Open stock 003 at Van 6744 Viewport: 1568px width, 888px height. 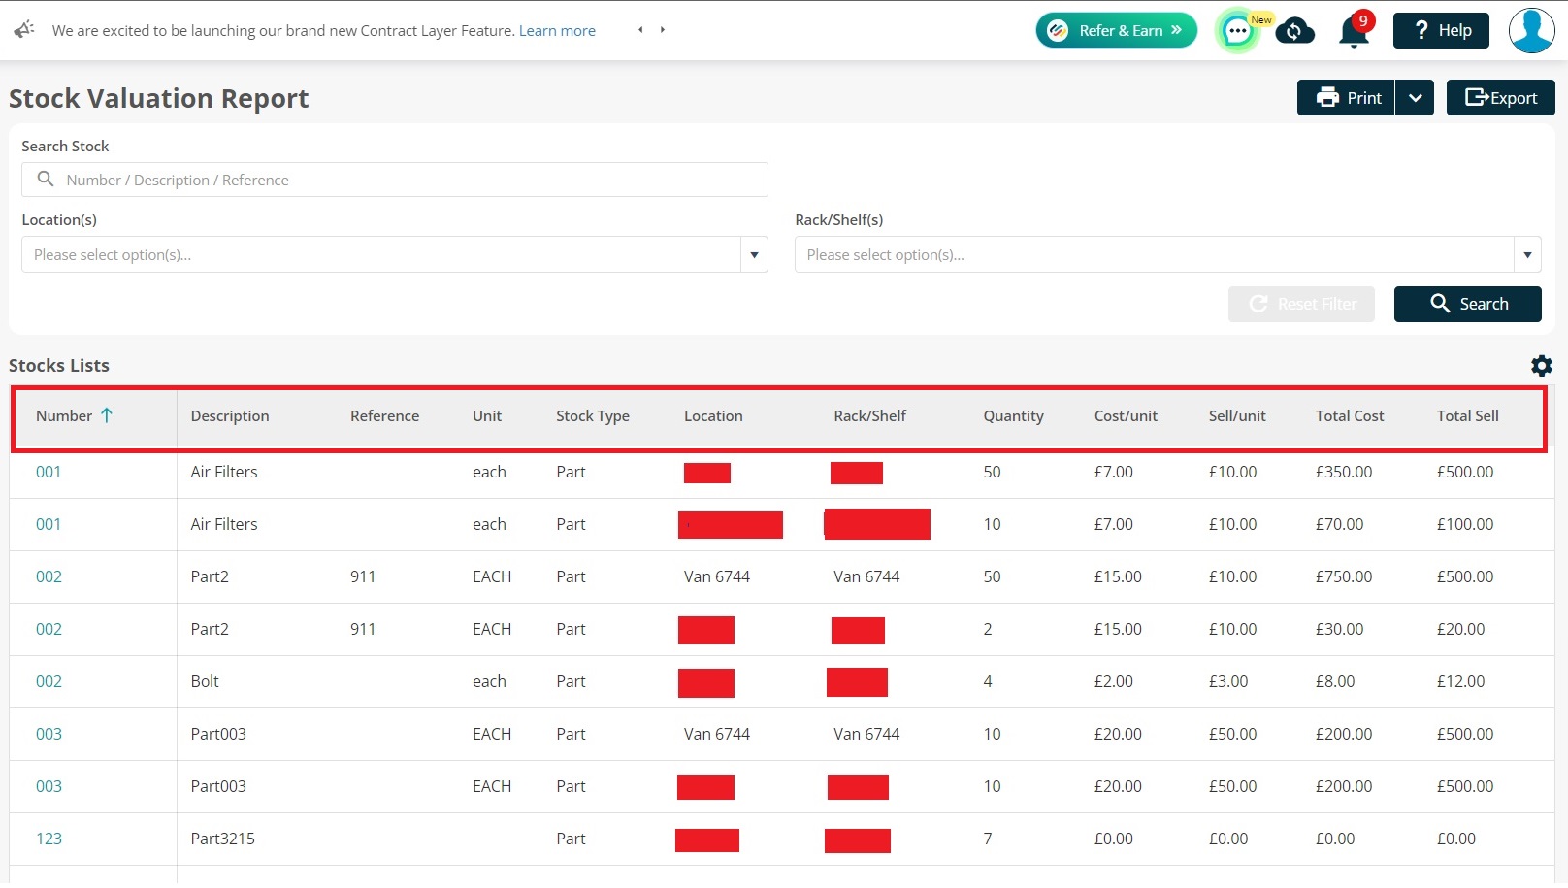49,734
